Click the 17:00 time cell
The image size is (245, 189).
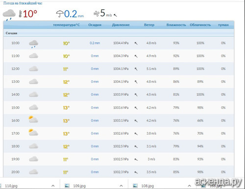(x=16, y=134)
